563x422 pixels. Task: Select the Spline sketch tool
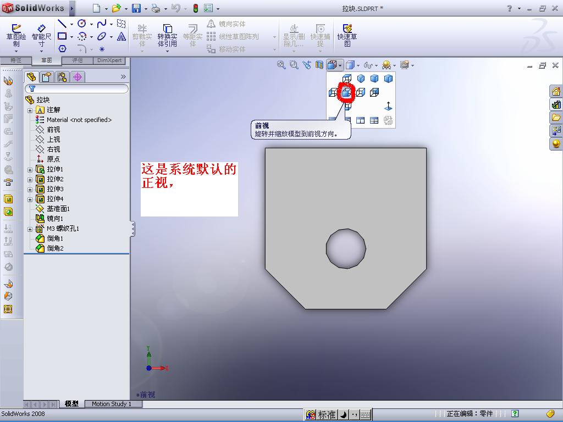pyautogui.click(x=102, y=24)
